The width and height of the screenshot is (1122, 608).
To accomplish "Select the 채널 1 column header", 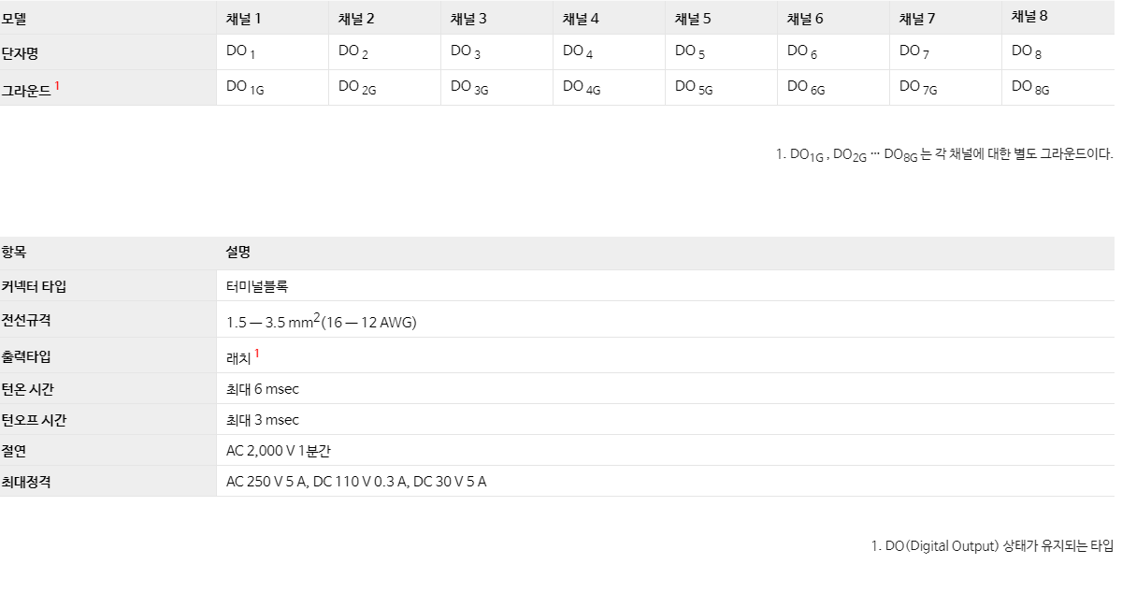I will 244,18.
